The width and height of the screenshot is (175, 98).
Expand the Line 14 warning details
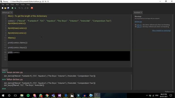136,27
